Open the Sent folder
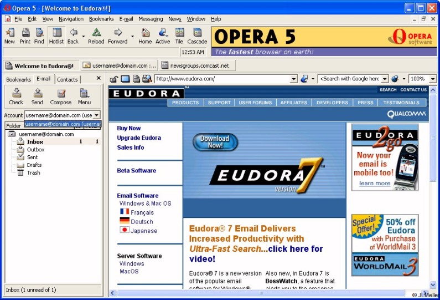This screenshot has height=300, width=440. click(32, 157)
